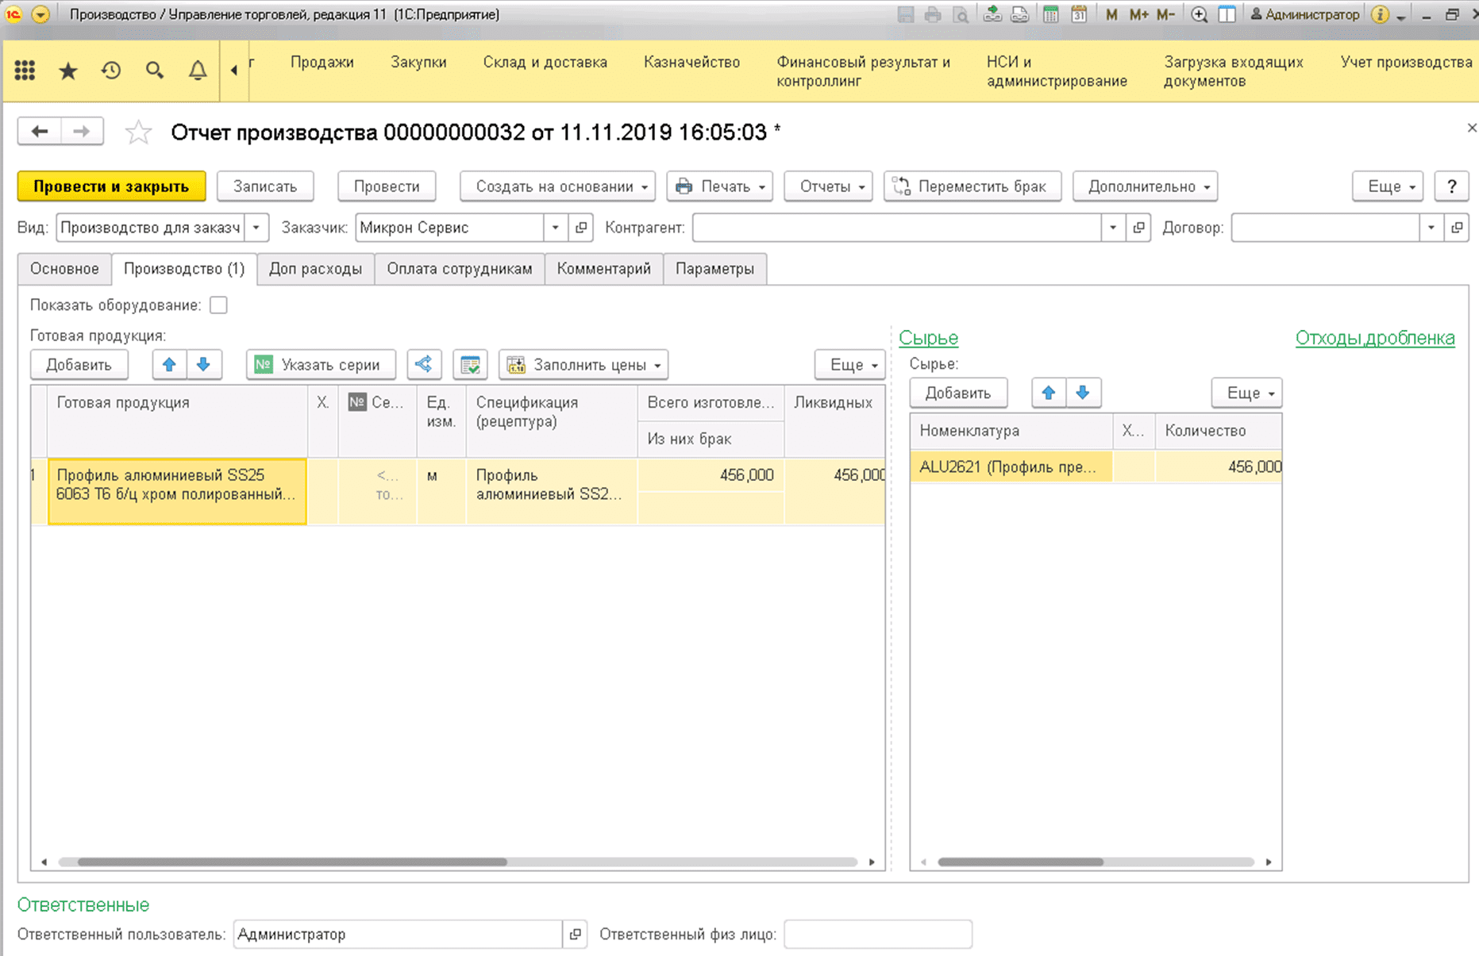Open Казначейство section
1479x956 pixels.
point(691,63)
